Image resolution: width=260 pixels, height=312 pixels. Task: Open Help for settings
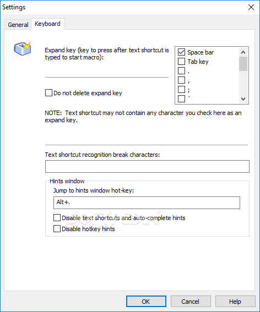point(235,302)
